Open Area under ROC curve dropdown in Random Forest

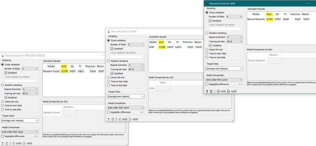pyautogui.click(x=20, y=132)
